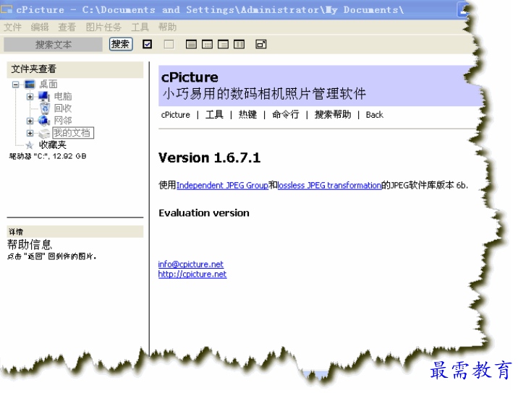
Task: Click the computer icon next to 电脑
Action: point(44,96)
